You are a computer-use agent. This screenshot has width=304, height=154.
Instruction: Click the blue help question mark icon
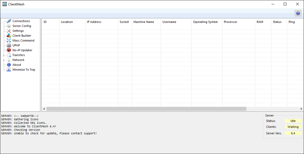(298, 13)
